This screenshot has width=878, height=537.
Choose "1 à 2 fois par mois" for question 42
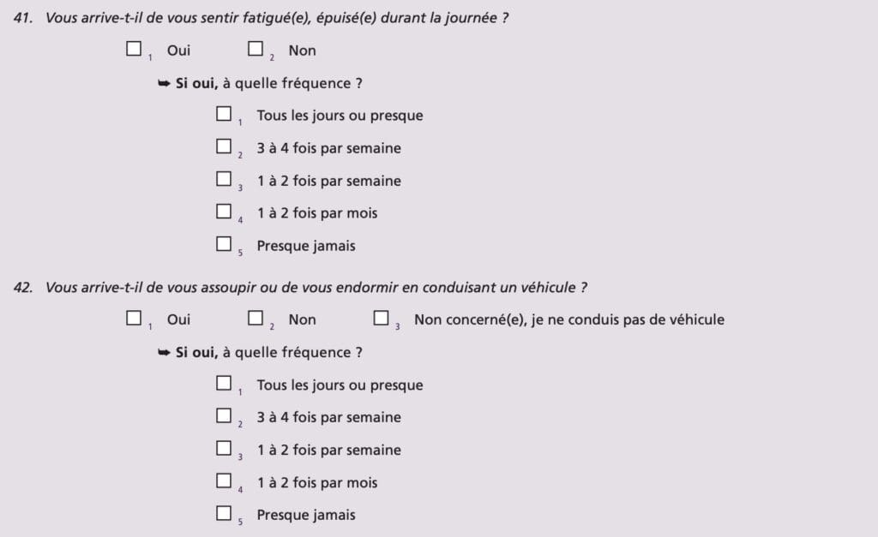click(224, 481)
